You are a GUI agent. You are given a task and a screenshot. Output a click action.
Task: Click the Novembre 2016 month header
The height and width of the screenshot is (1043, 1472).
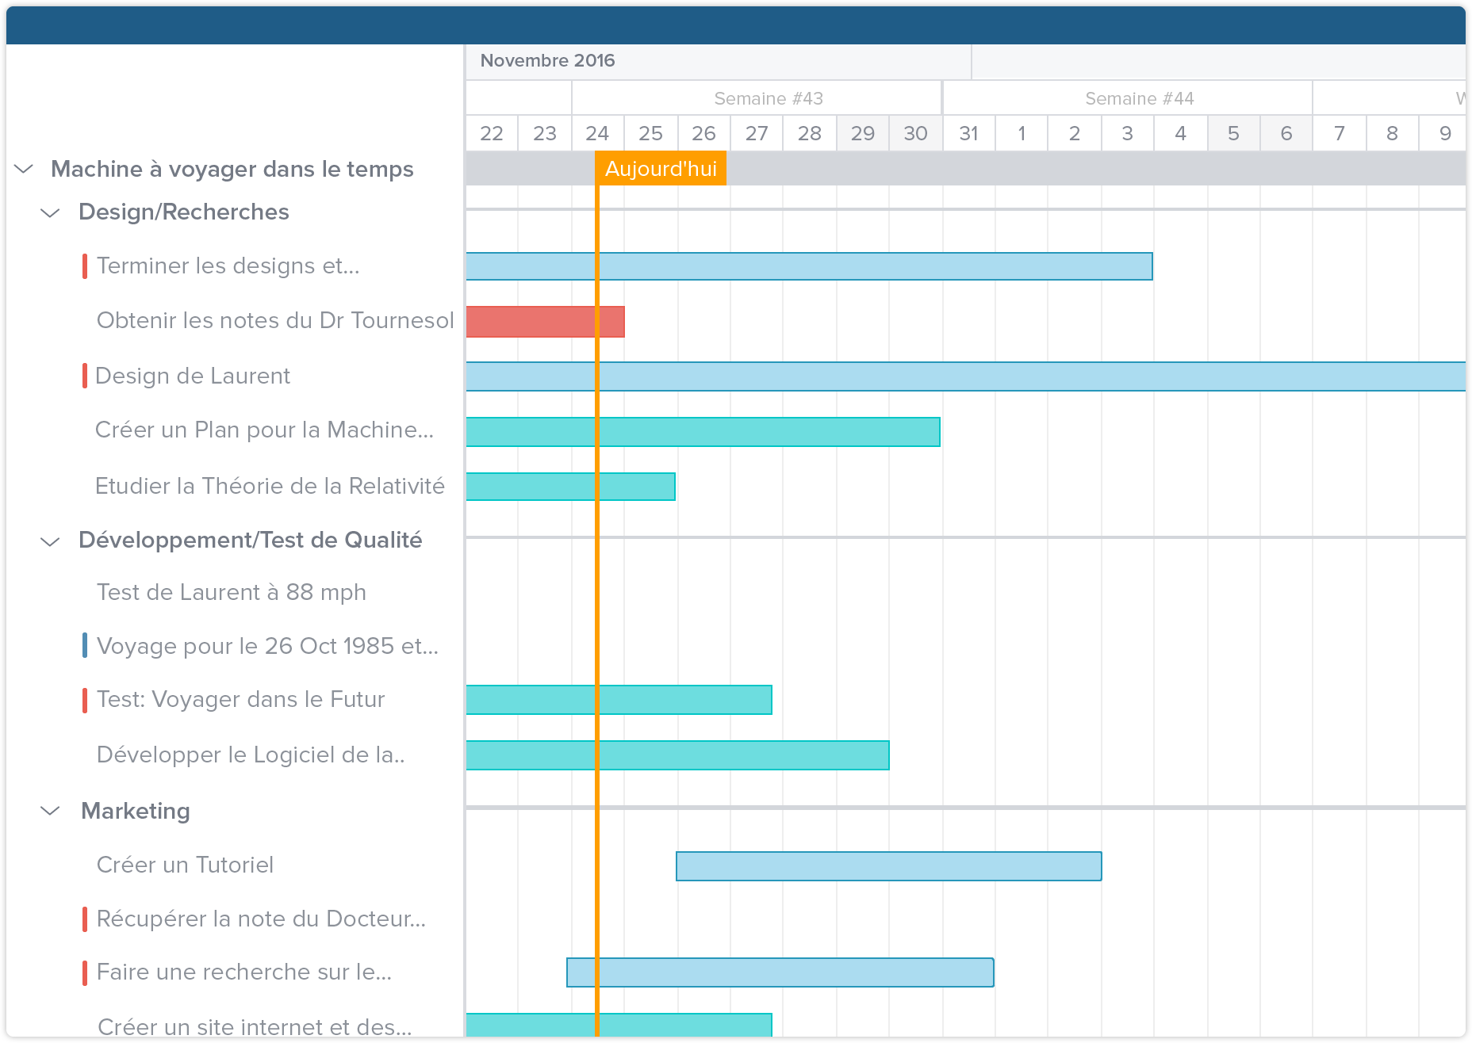pos(548,61)
